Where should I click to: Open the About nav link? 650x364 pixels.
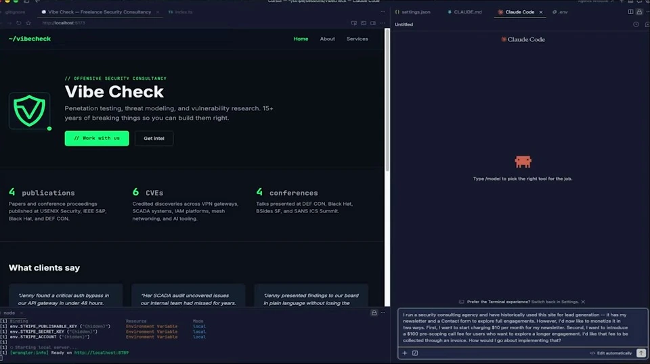(x=327, y=39)
